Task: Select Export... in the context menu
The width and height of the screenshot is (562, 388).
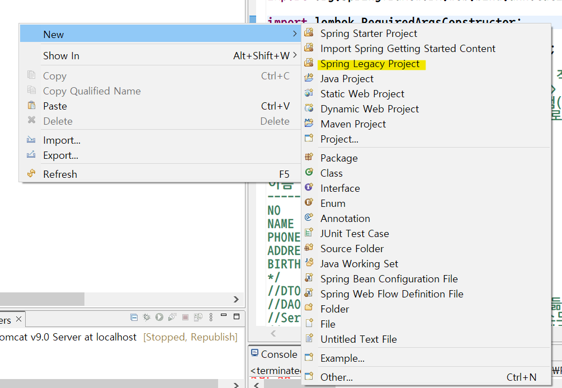Action: point(160,155)
